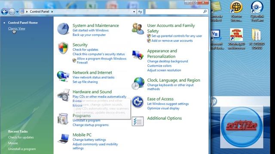Click Set up file sharing
Image resolution: width=275 pixels, height=154 pixels.
(85, 82)
